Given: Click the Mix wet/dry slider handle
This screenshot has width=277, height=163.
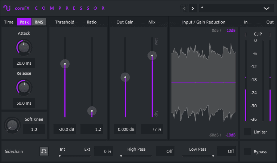Looking at the screenshot, I should (x=152, y=56).
